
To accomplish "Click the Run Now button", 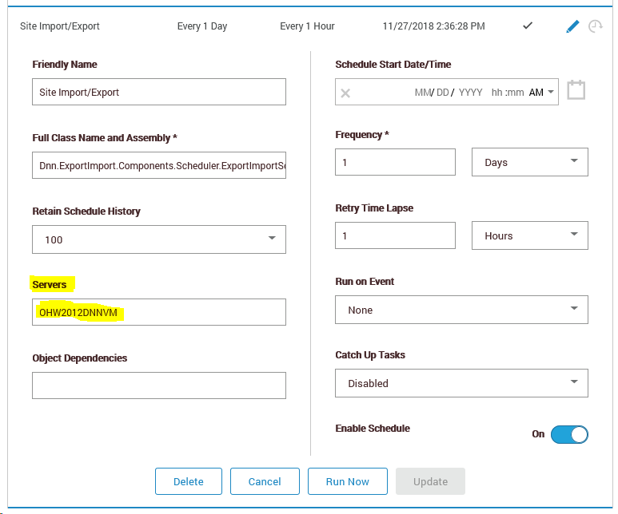I will [347, 481].
